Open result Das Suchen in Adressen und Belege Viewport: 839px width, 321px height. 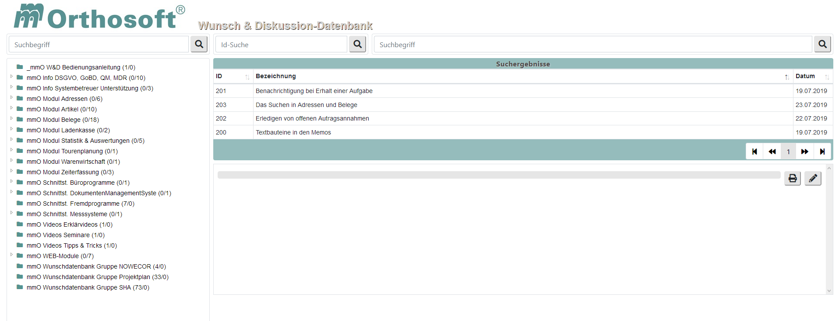tap(306, 105)
